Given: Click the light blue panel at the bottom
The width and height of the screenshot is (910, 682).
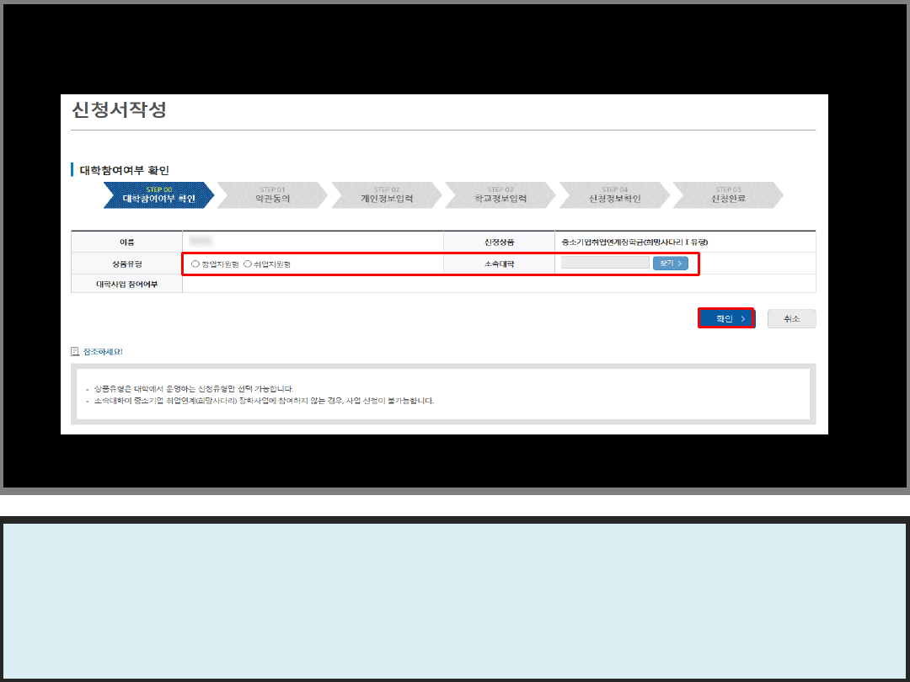Looking at the screenshot, I should [455, 600].
